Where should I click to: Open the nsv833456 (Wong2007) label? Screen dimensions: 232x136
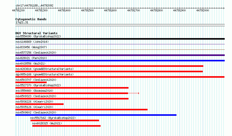(x=31, y=47)
